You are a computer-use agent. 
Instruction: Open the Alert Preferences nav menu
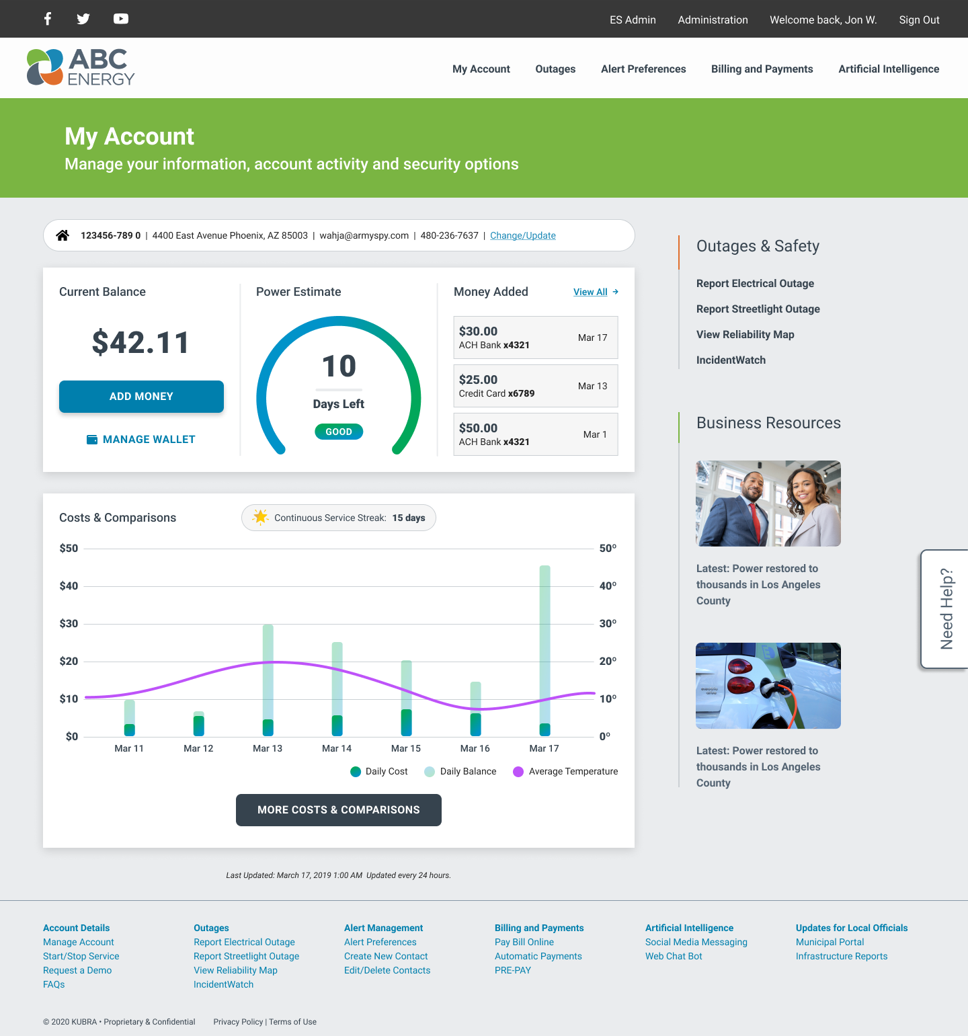(x=643, y=69)
